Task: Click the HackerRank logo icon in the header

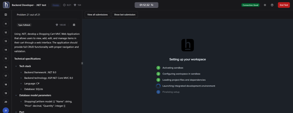Action: [6, 5]
